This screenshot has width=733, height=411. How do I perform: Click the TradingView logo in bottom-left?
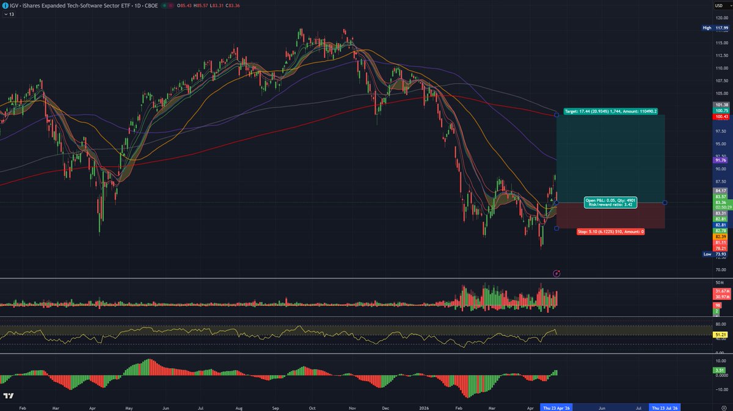(8, 396)
